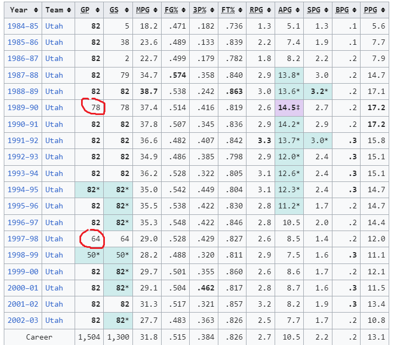Sort by FG% using its arrow icon
This screenshot has height=345, width=393.
point(184,10)
